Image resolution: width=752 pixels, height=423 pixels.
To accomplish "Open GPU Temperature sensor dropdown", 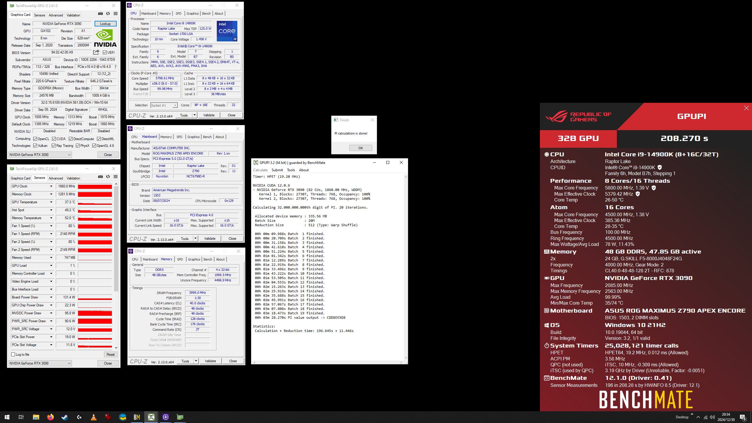I will point(51,202).
